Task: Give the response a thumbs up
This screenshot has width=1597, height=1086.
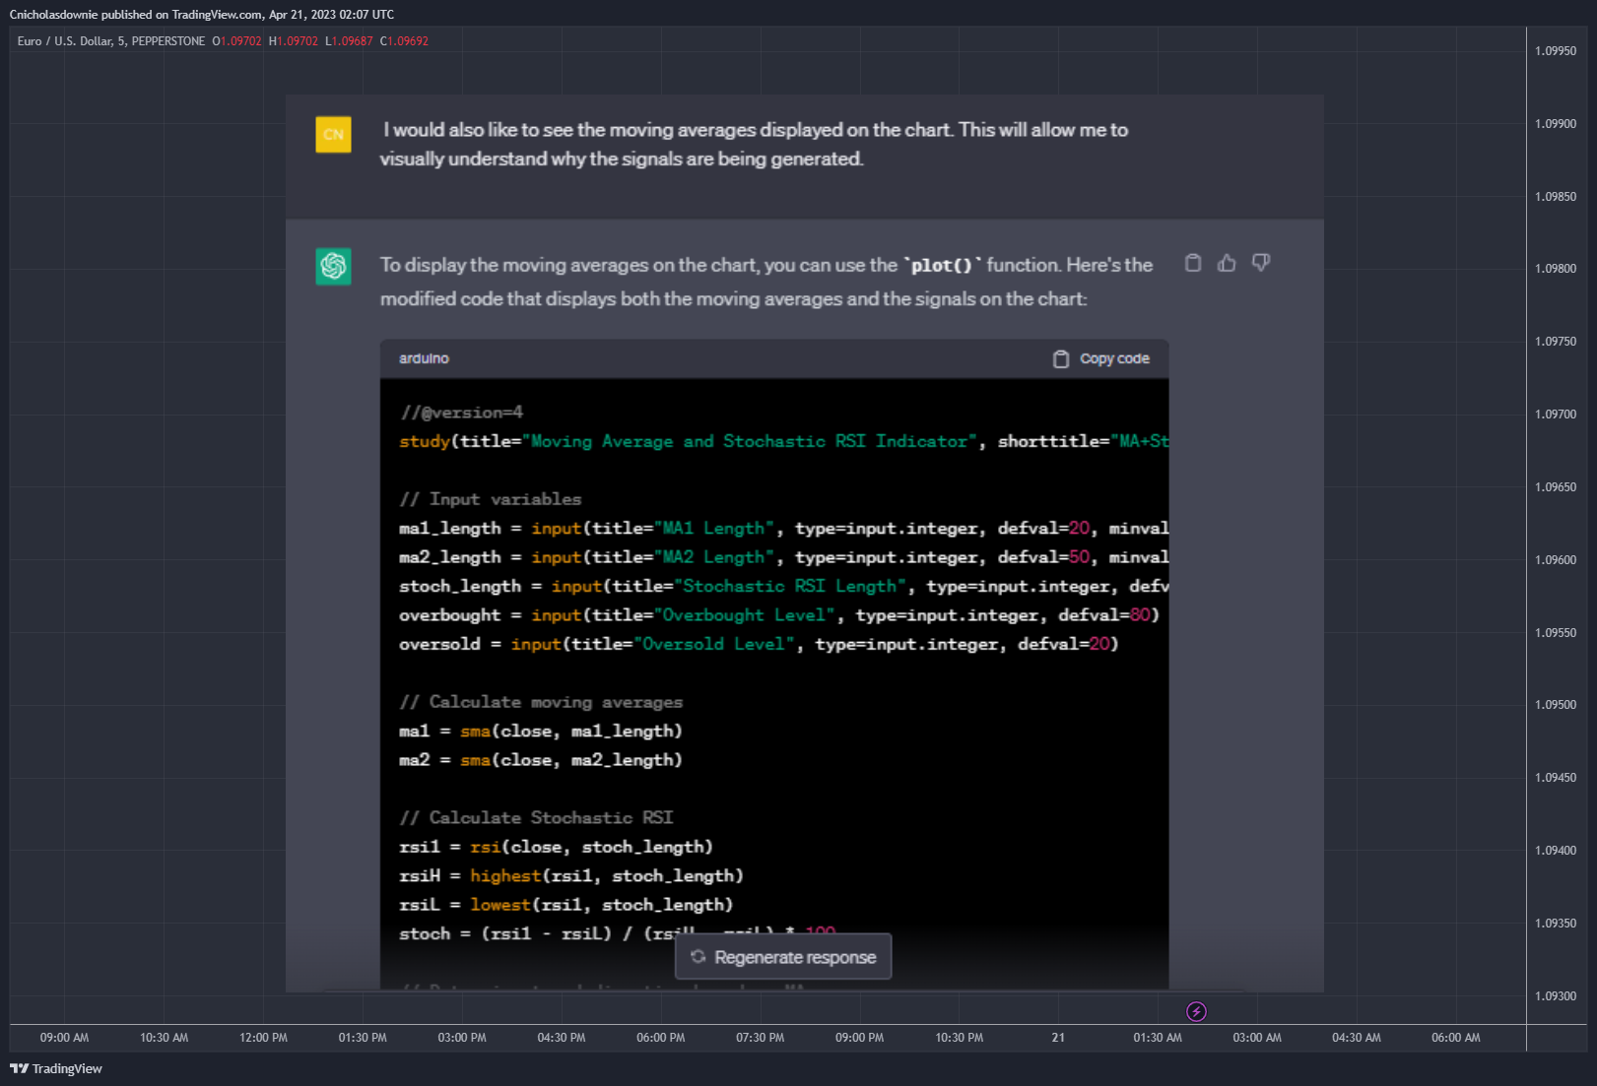Action: [1227, 263]
